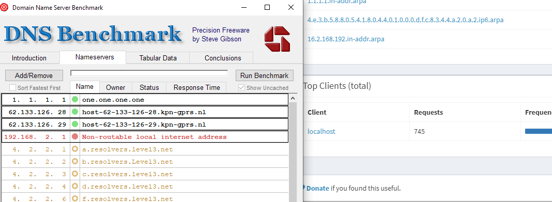Image resolution: width=552 pixels, height=202 pixels.
Task: Select the Status sub-tab
Action: [149, 88]
